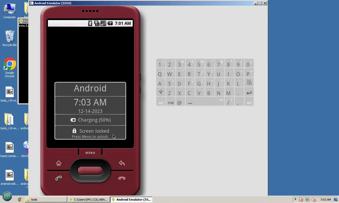Click the network tray icon

(307, 200)
